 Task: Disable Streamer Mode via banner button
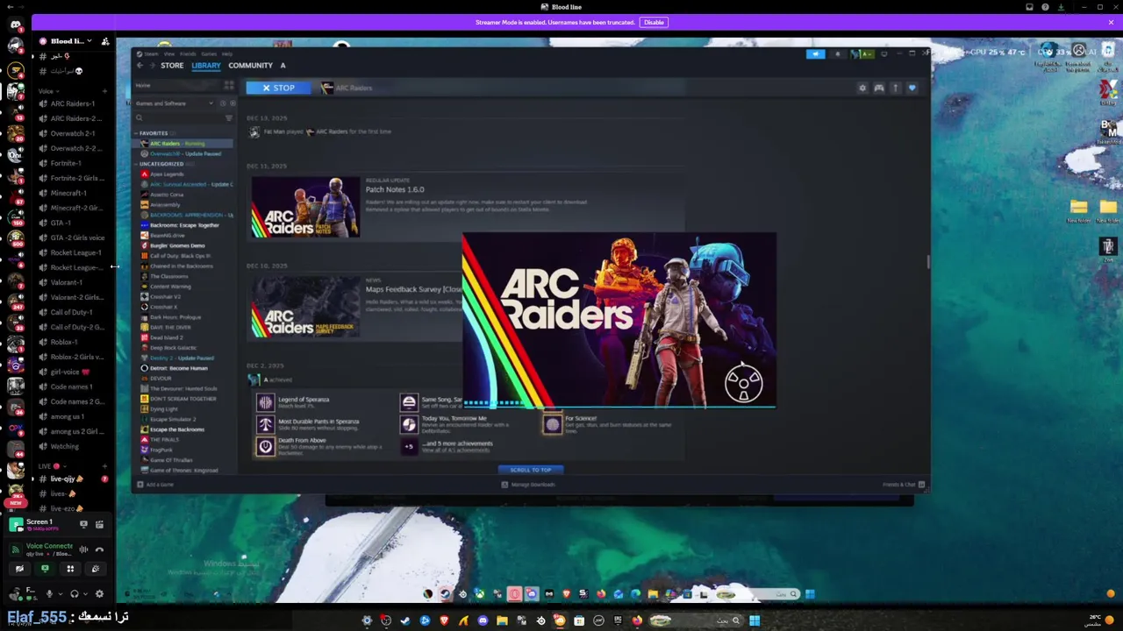(x=654, y=22)
